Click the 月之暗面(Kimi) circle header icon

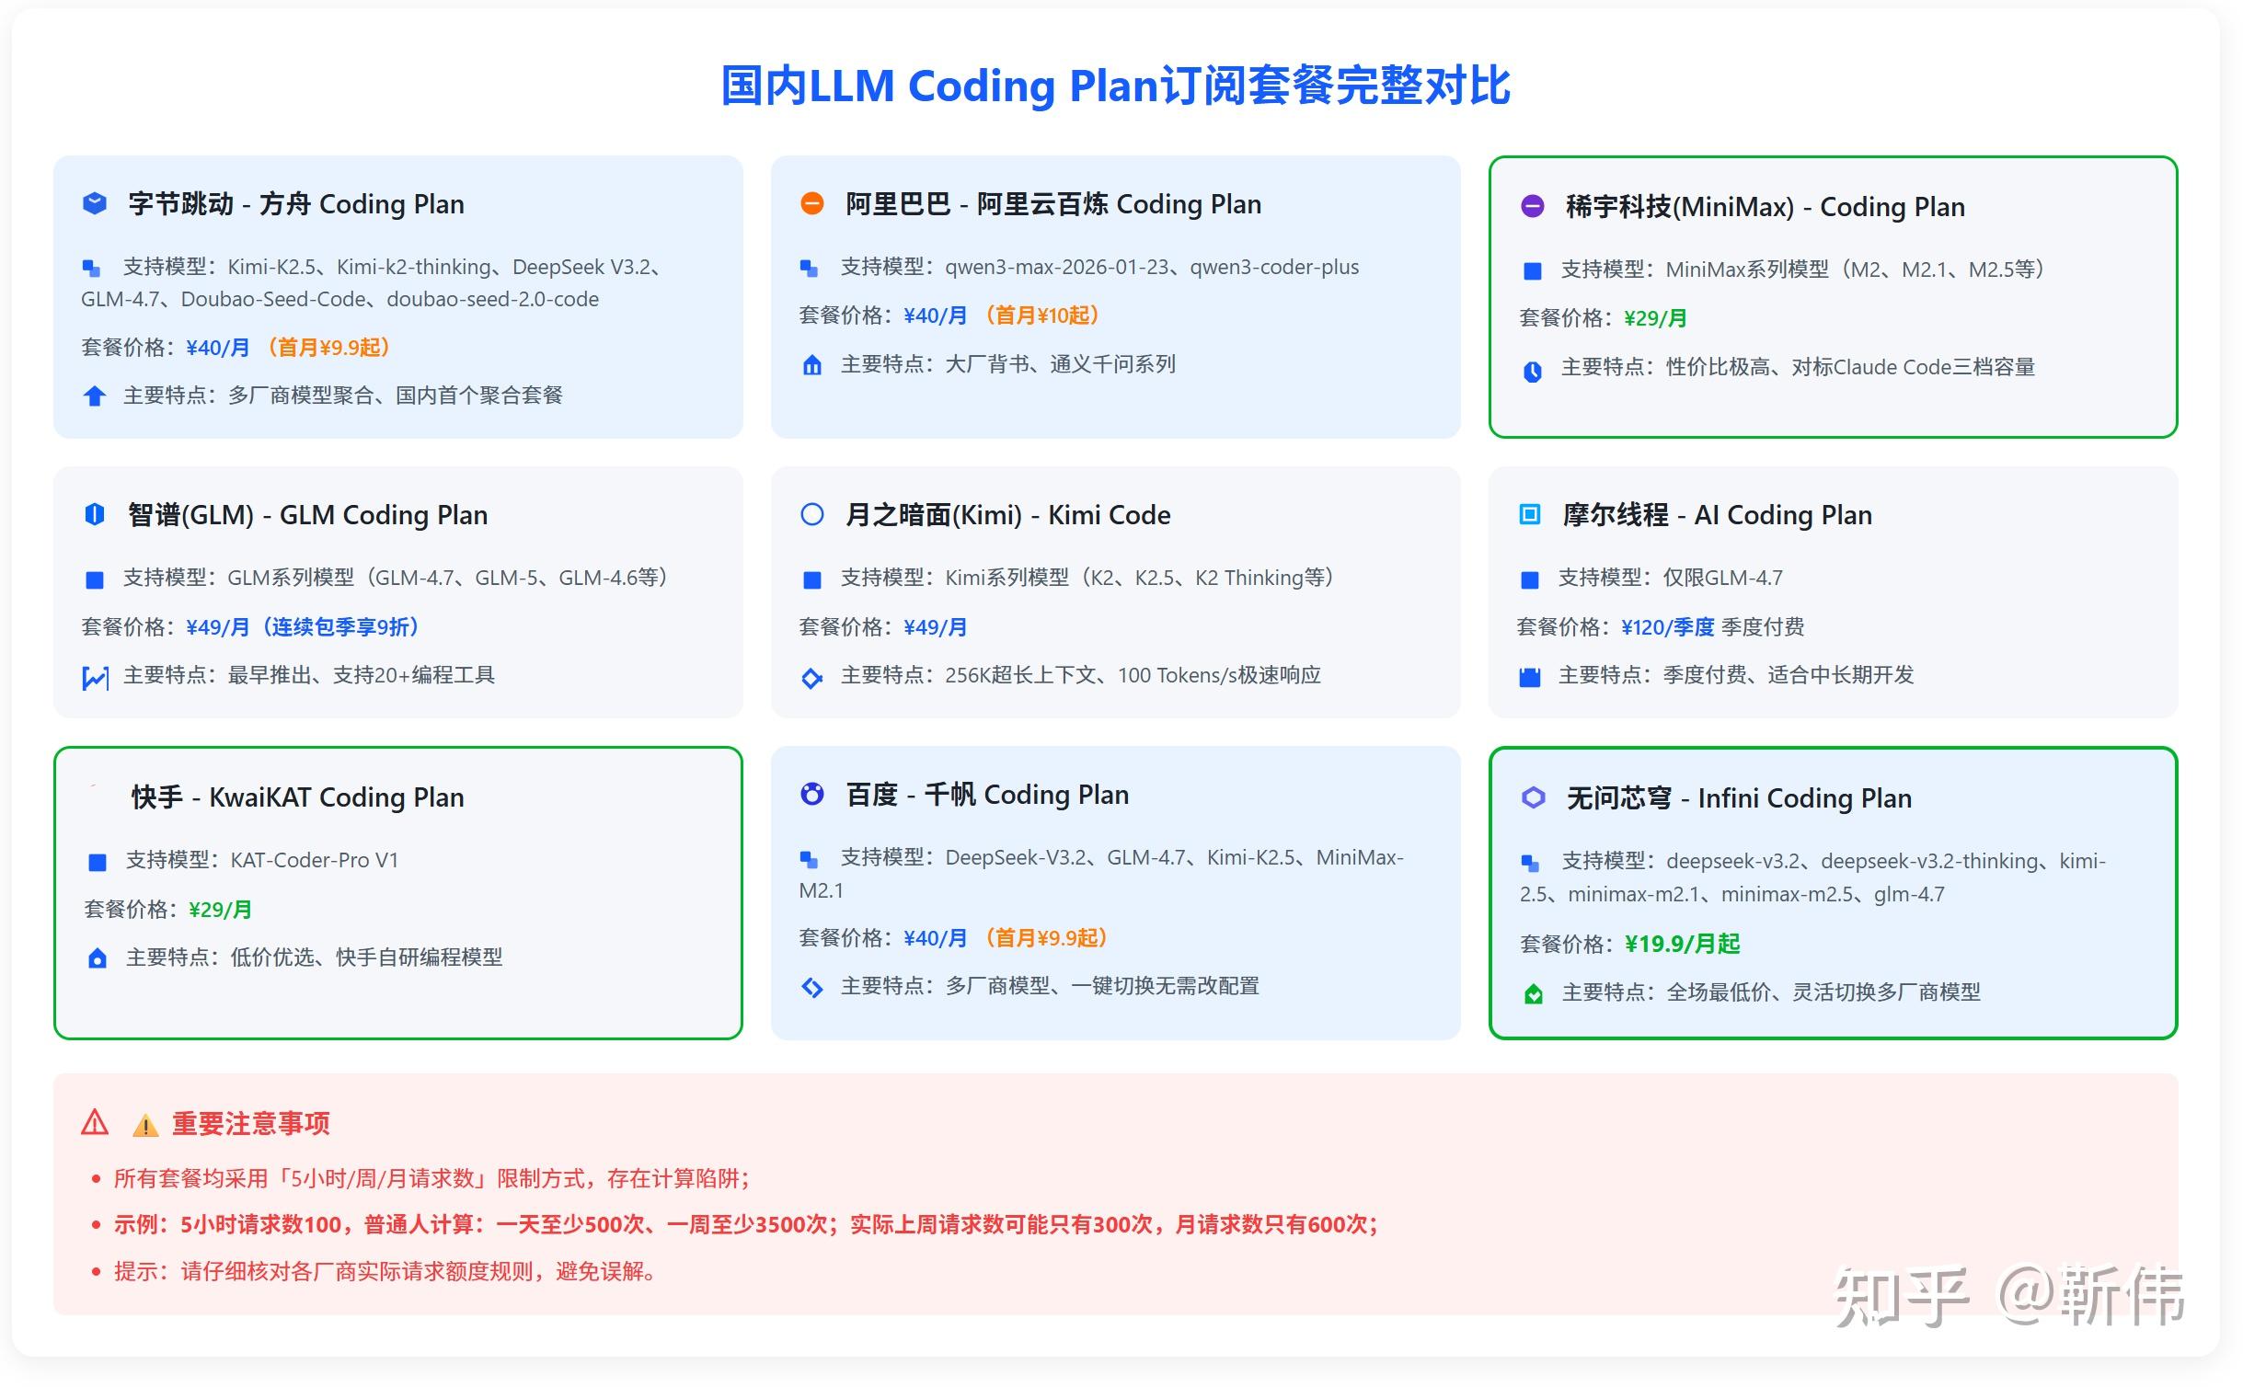[811, 514]
